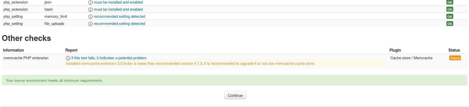
Task: Open file_uploads 'recommended setting detected' link
Action: point(119,24)
